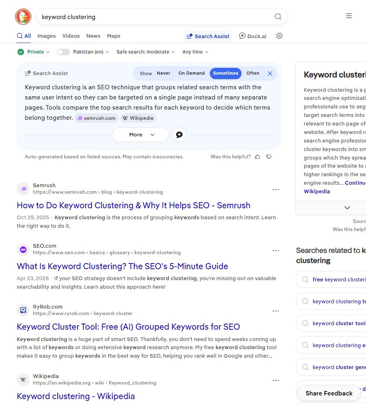Close the Search Assist frequency options

point(270,73)
